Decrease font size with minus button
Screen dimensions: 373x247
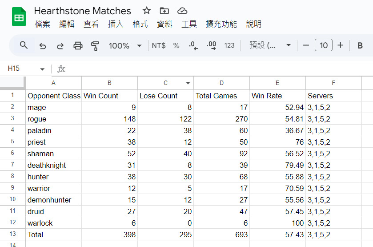(306, 45)
